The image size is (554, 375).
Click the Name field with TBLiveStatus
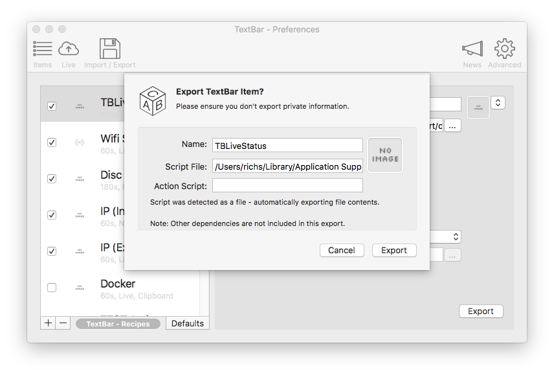[x=287, y=145]
